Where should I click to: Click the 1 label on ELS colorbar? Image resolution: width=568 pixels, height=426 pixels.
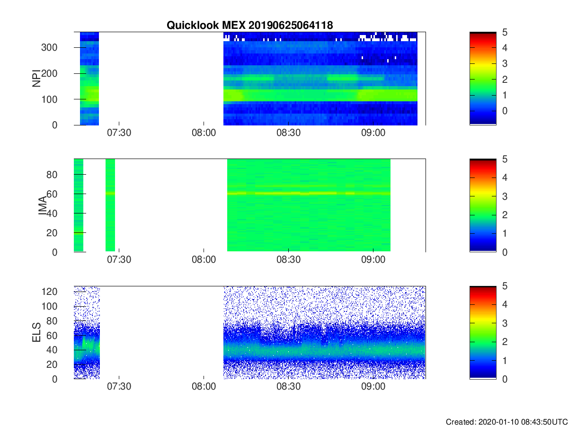click(x=504, y=360)
